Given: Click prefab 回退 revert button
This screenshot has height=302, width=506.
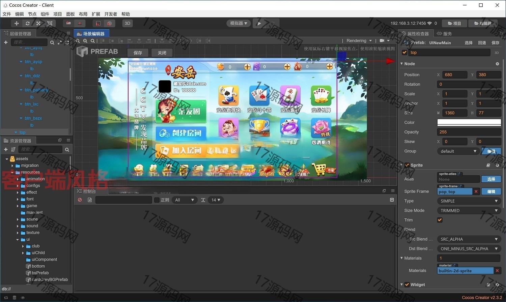Looking at the screenshot, I should [x=482, y=43].
